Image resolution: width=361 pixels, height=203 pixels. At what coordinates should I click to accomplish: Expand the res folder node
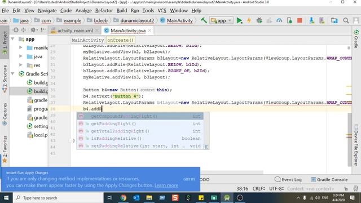[21, 65]
